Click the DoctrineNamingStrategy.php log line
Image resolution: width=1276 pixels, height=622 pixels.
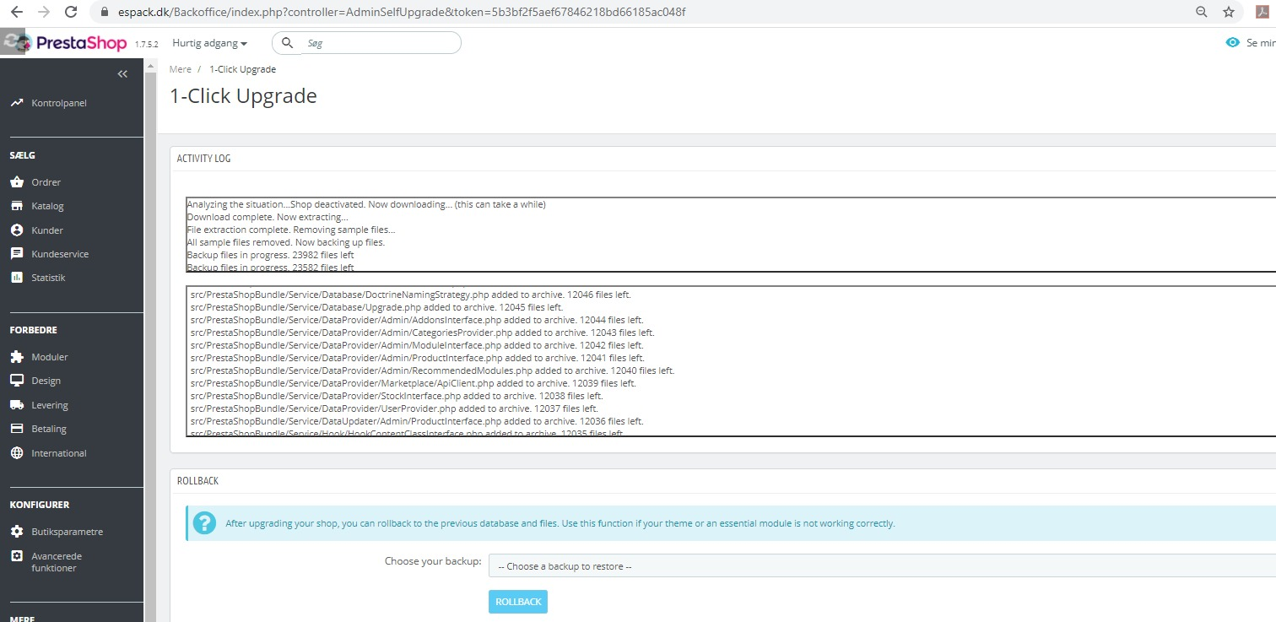point(411,295)
